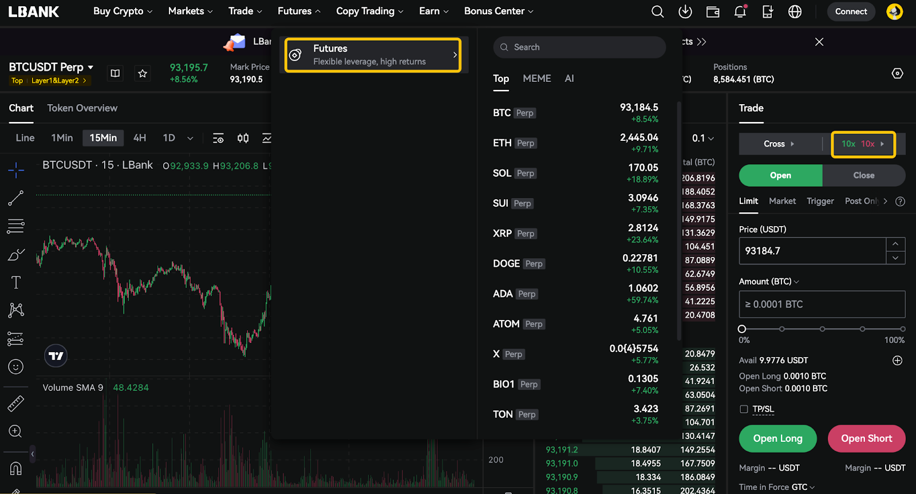Open the 10x leverage selector
Viewport: 916px width, 494px height.
click(x=863, y=144)
